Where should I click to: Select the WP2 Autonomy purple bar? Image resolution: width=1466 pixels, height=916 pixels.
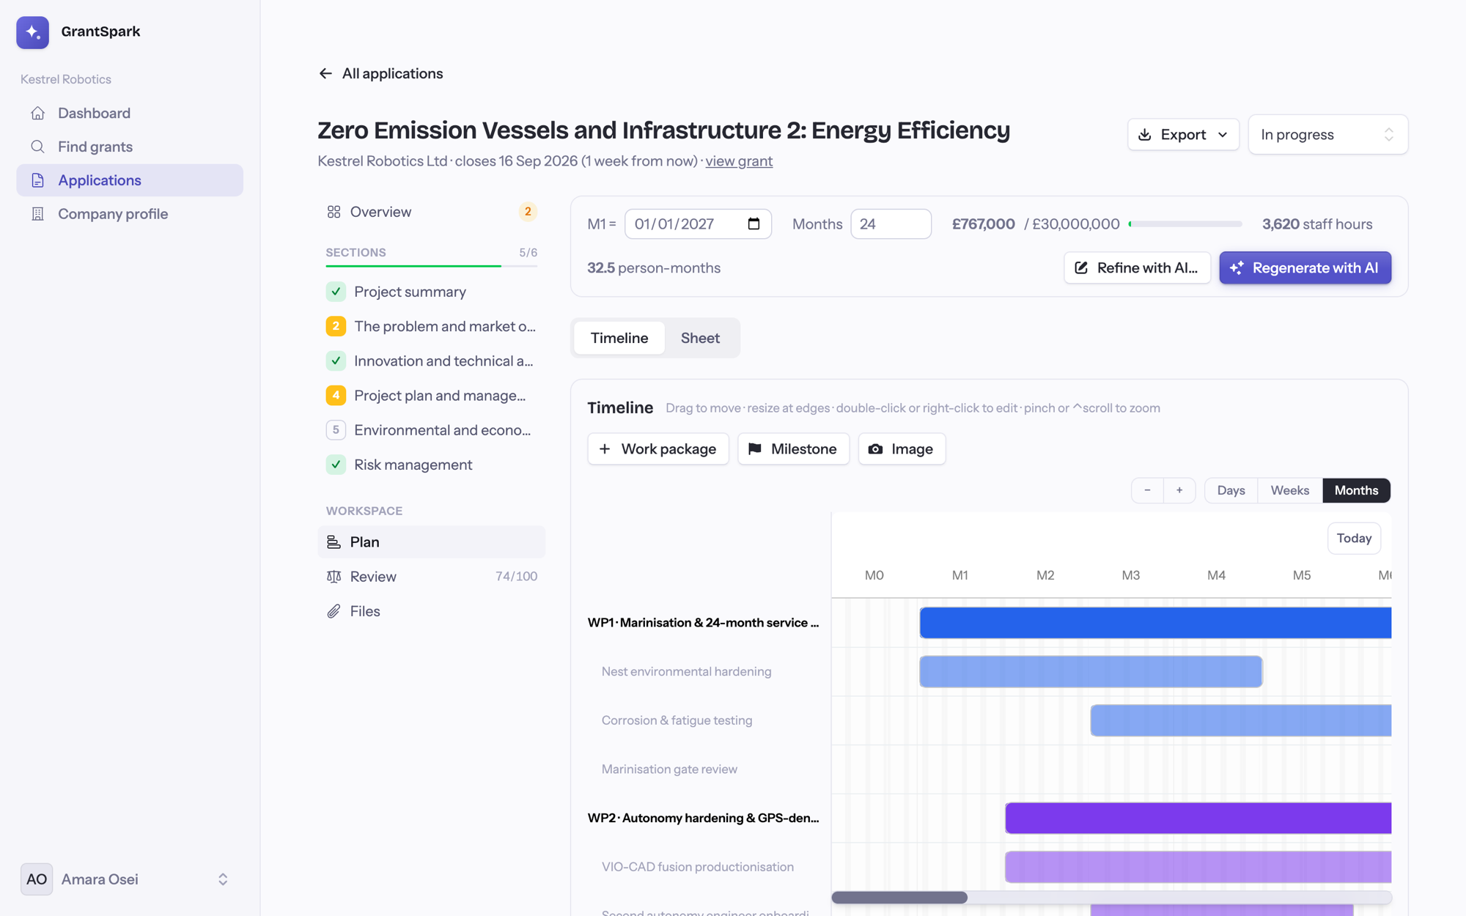point(1198,819)
